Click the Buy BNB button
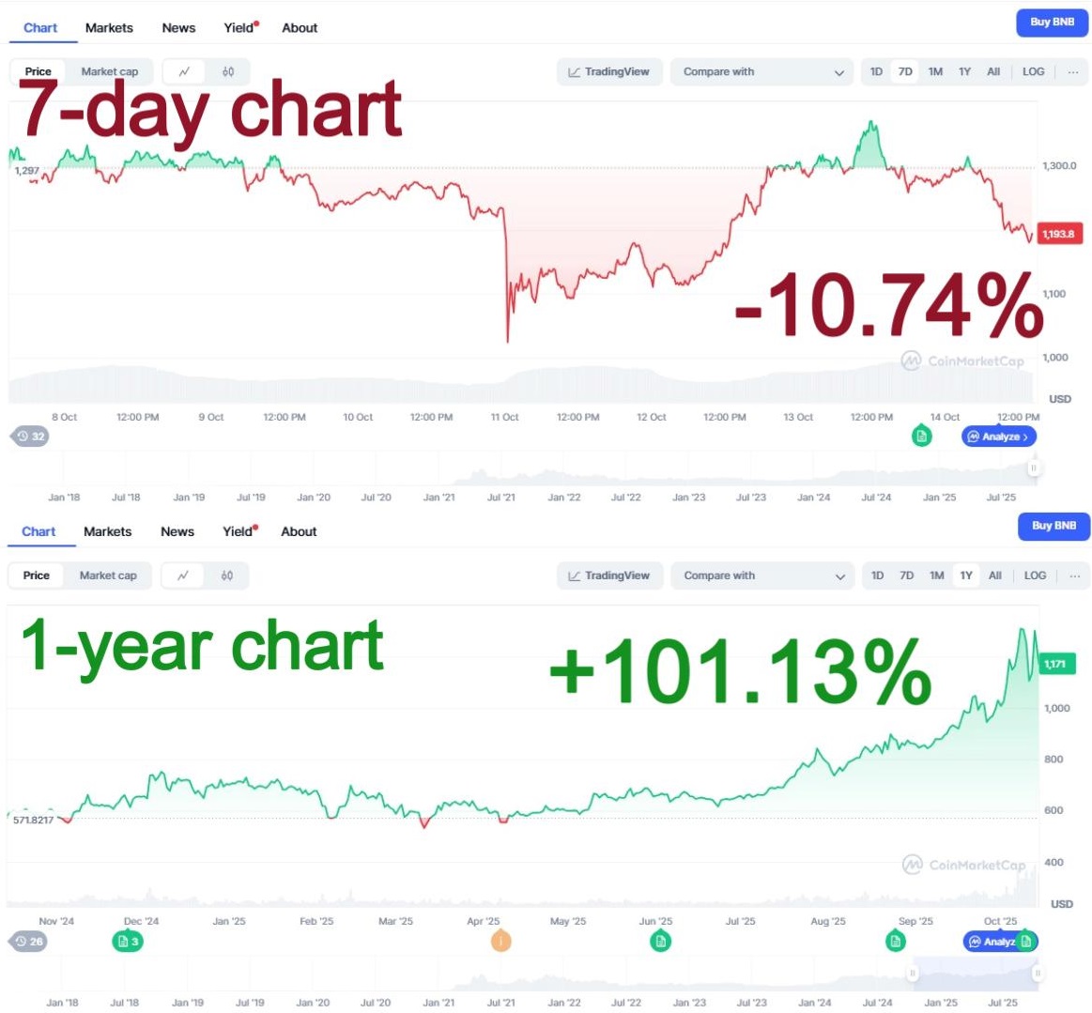The height and width of the screenshot is (1013, 1092). [x=1052, y=23]
